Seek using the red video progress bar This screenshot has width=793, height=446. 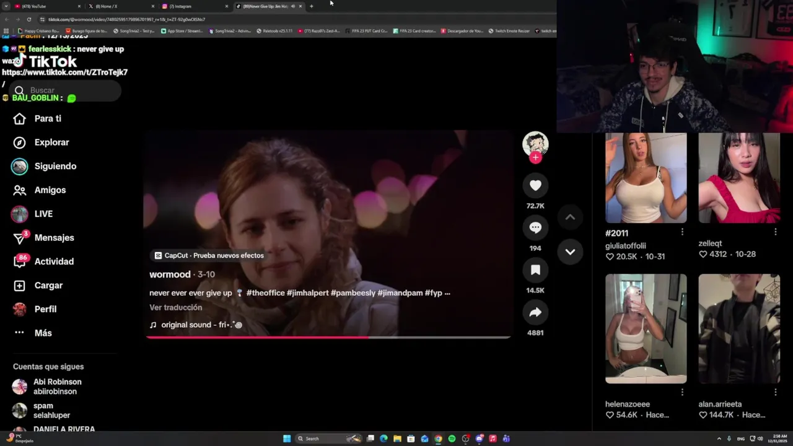click(x=328, y=338)
